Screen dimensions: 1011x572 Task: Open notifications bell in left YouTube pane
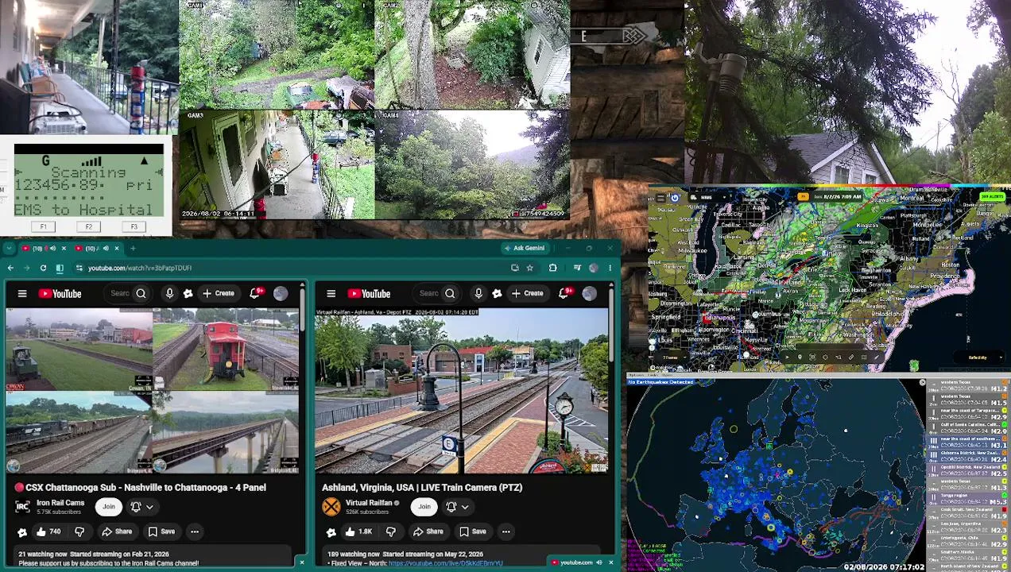pyautogui.click(x=255, y=294)
